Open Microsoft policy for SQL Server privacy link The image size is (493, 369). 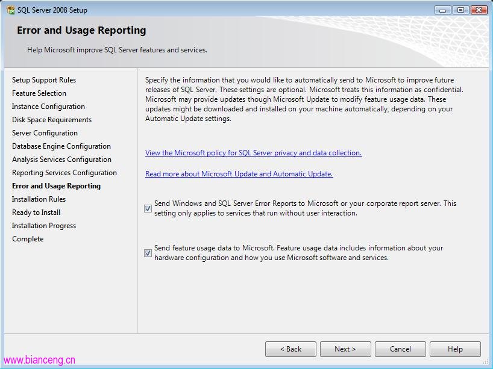(253, 153)
